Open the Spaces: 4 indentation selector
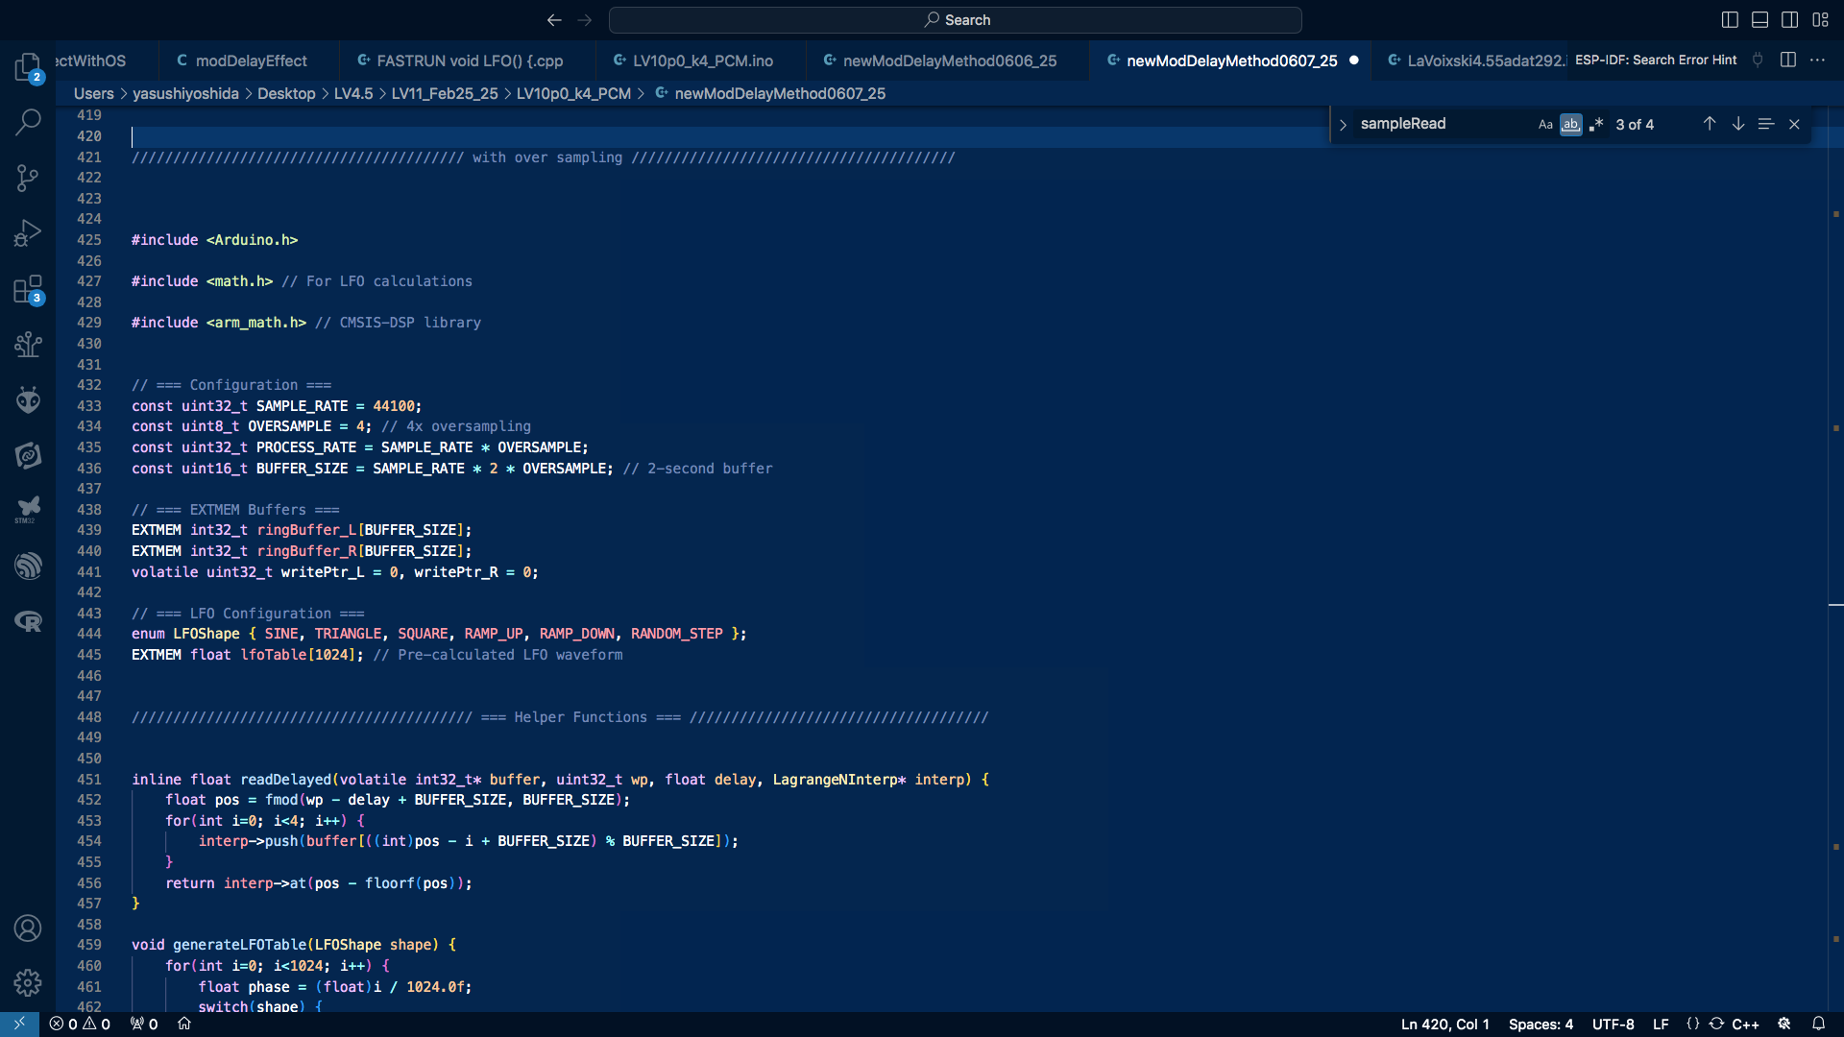The image size is (1844, 1037). (x=1541, y=1024)
